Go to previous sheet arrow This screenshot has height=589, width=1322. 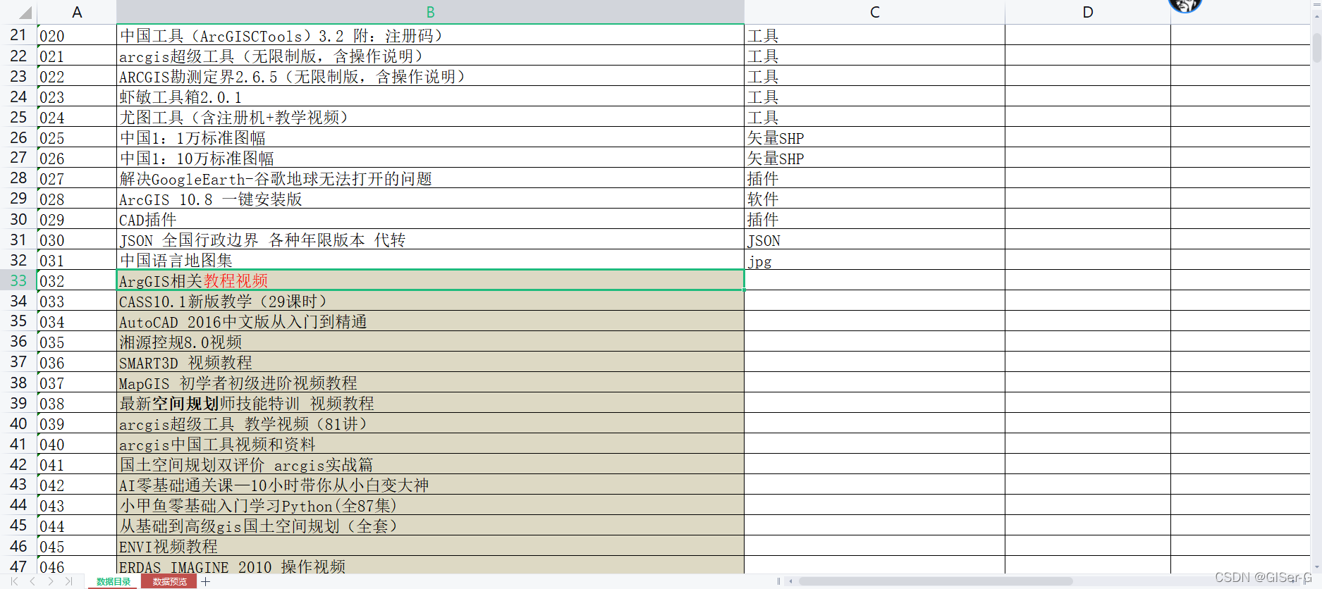click(32, 581)
